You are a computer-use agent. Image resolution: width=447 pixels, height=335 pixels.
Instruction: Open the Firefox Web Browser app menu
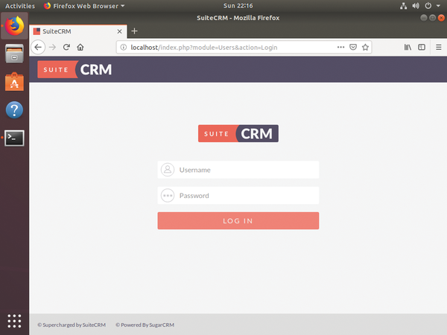pyautogui.click(x=84, y=6)
